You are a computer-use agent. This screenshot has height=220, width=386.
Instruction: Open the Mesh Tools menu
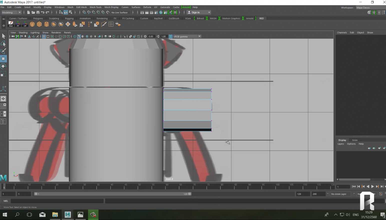[x=96, y=7]
